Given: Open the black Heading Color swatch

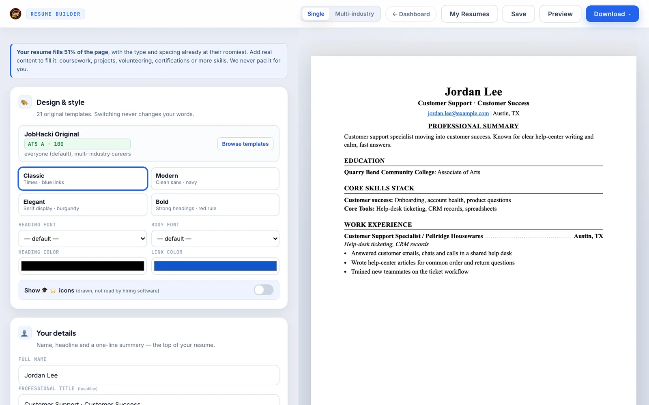Looking at the screenshot, I should click(x=83, y=266).
